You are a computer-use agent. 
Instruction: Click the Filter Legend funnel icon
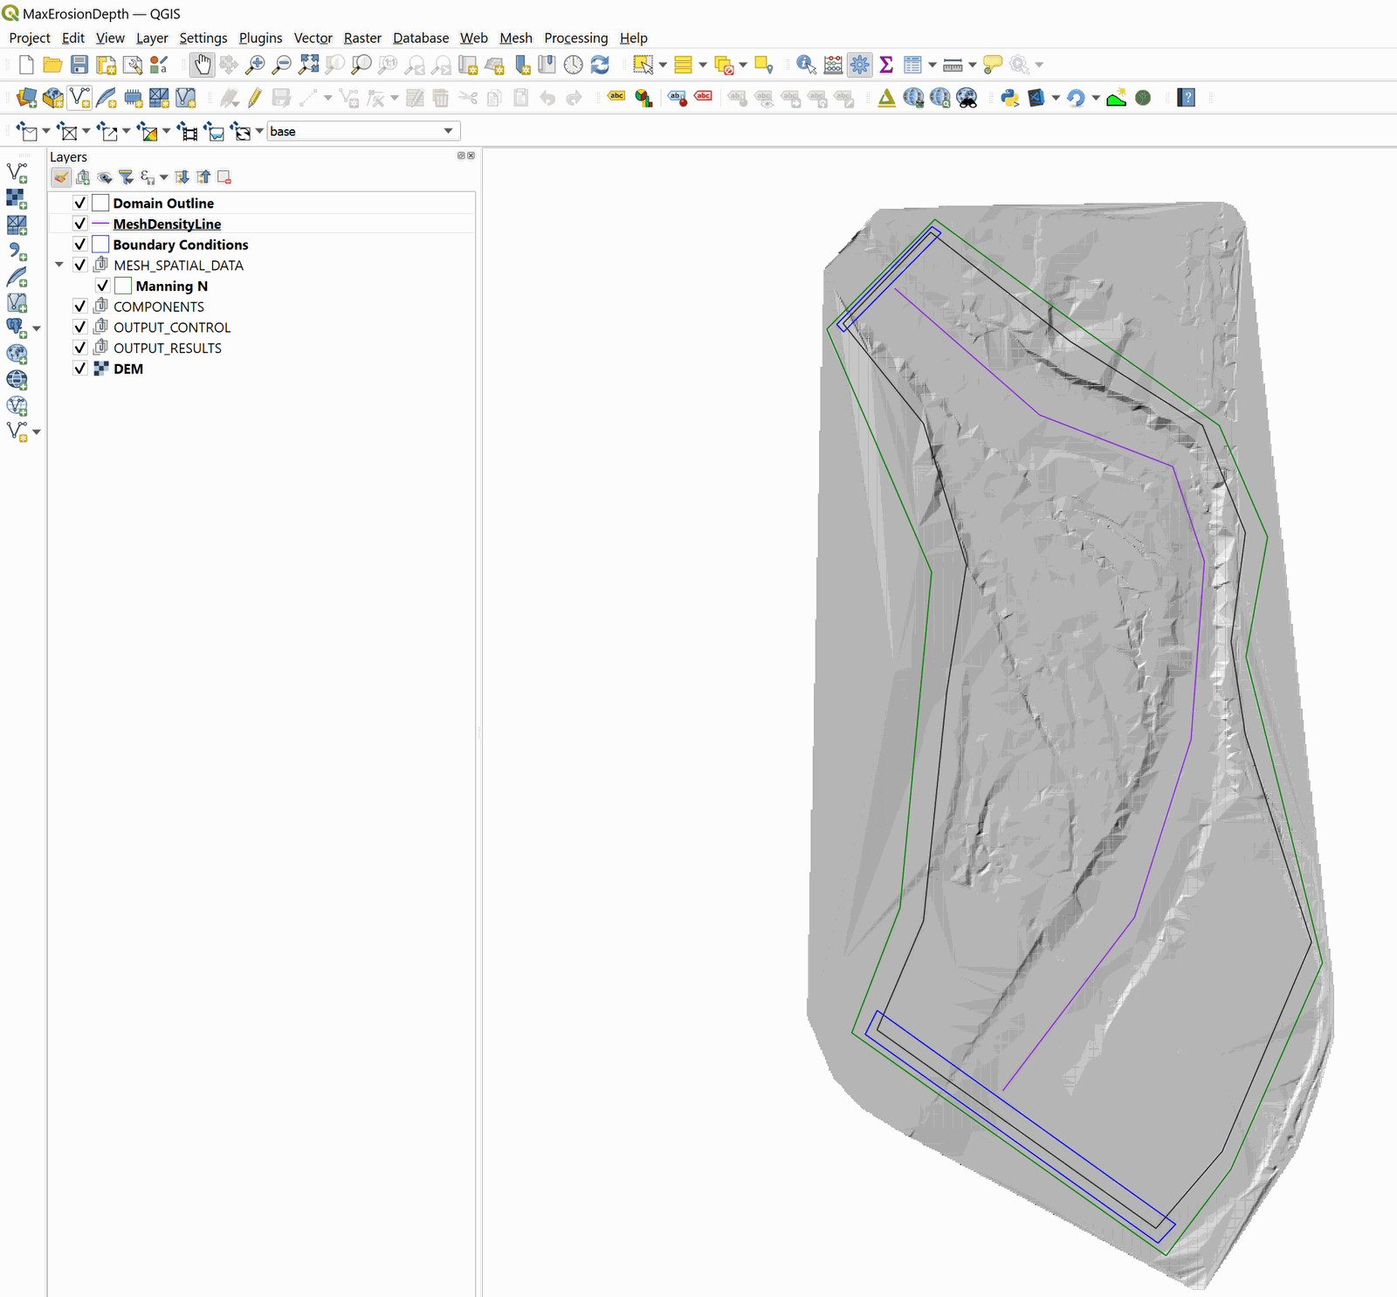tap(127, 177)
